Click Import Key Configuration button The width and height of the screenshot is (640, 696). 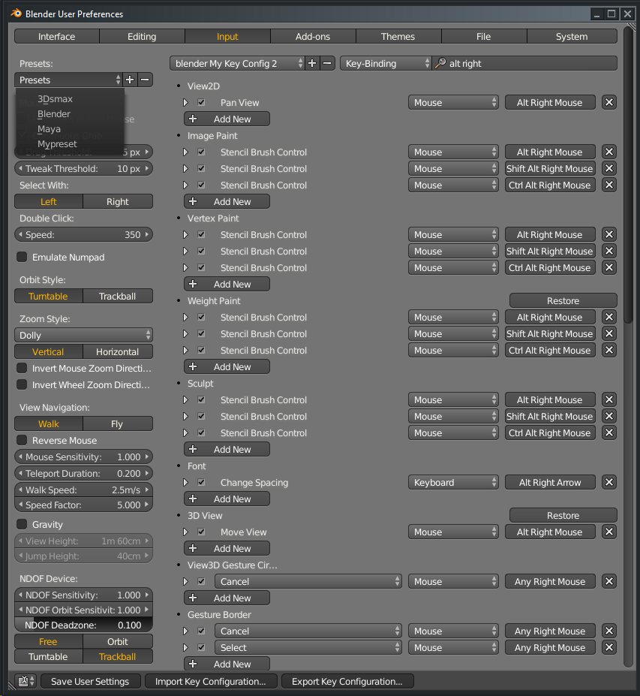211,681
